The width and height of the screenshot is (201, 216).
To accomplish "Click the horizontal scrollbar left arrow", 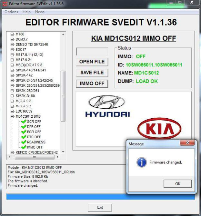I will 9,157.
